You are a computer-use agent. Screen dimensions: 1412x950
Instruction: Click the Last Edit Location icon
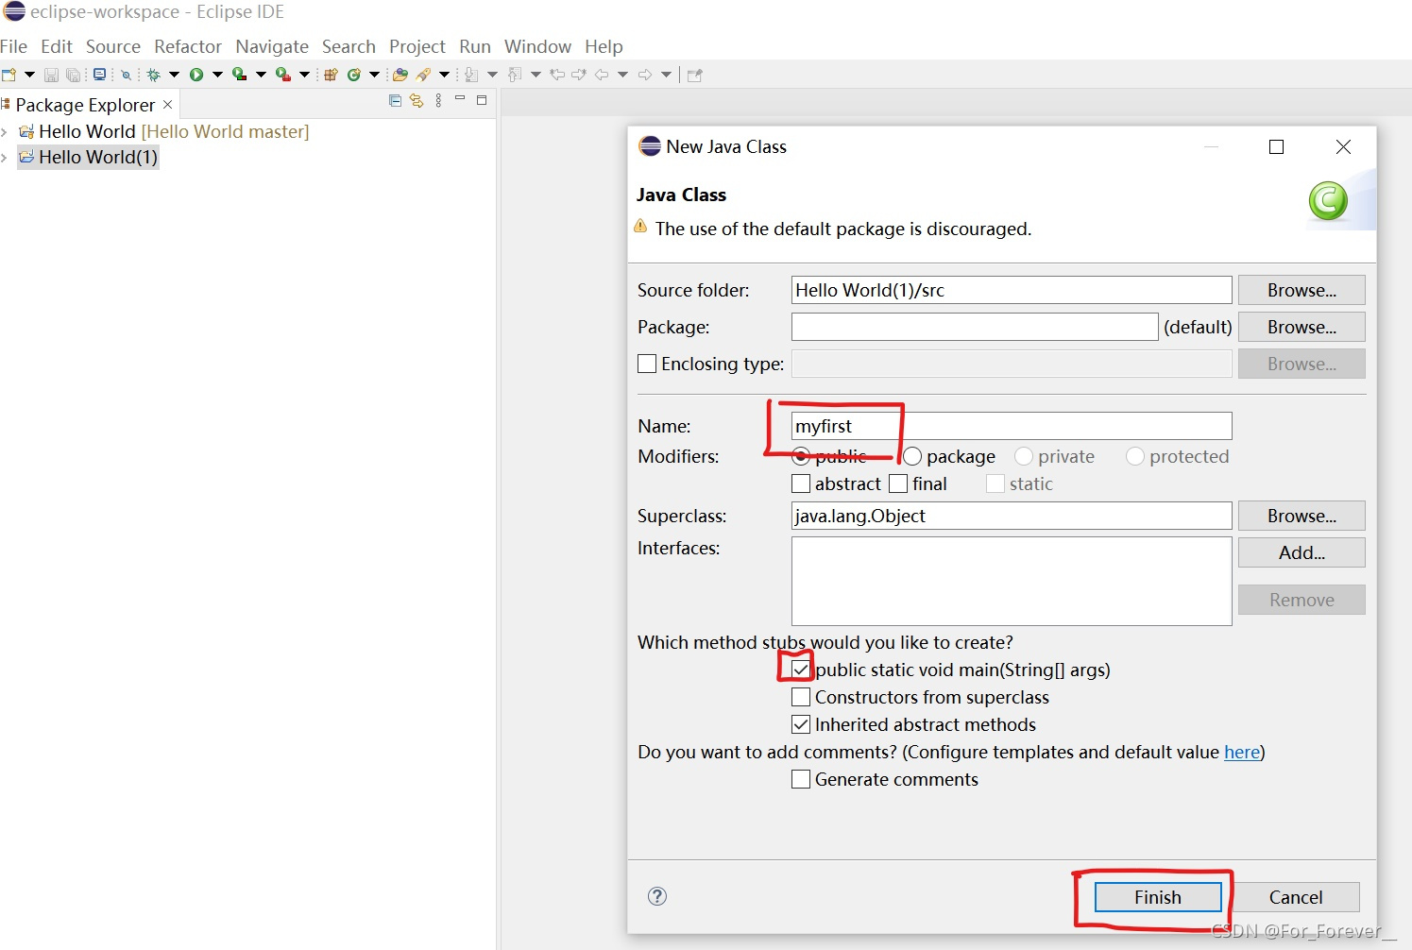point(557,75)
